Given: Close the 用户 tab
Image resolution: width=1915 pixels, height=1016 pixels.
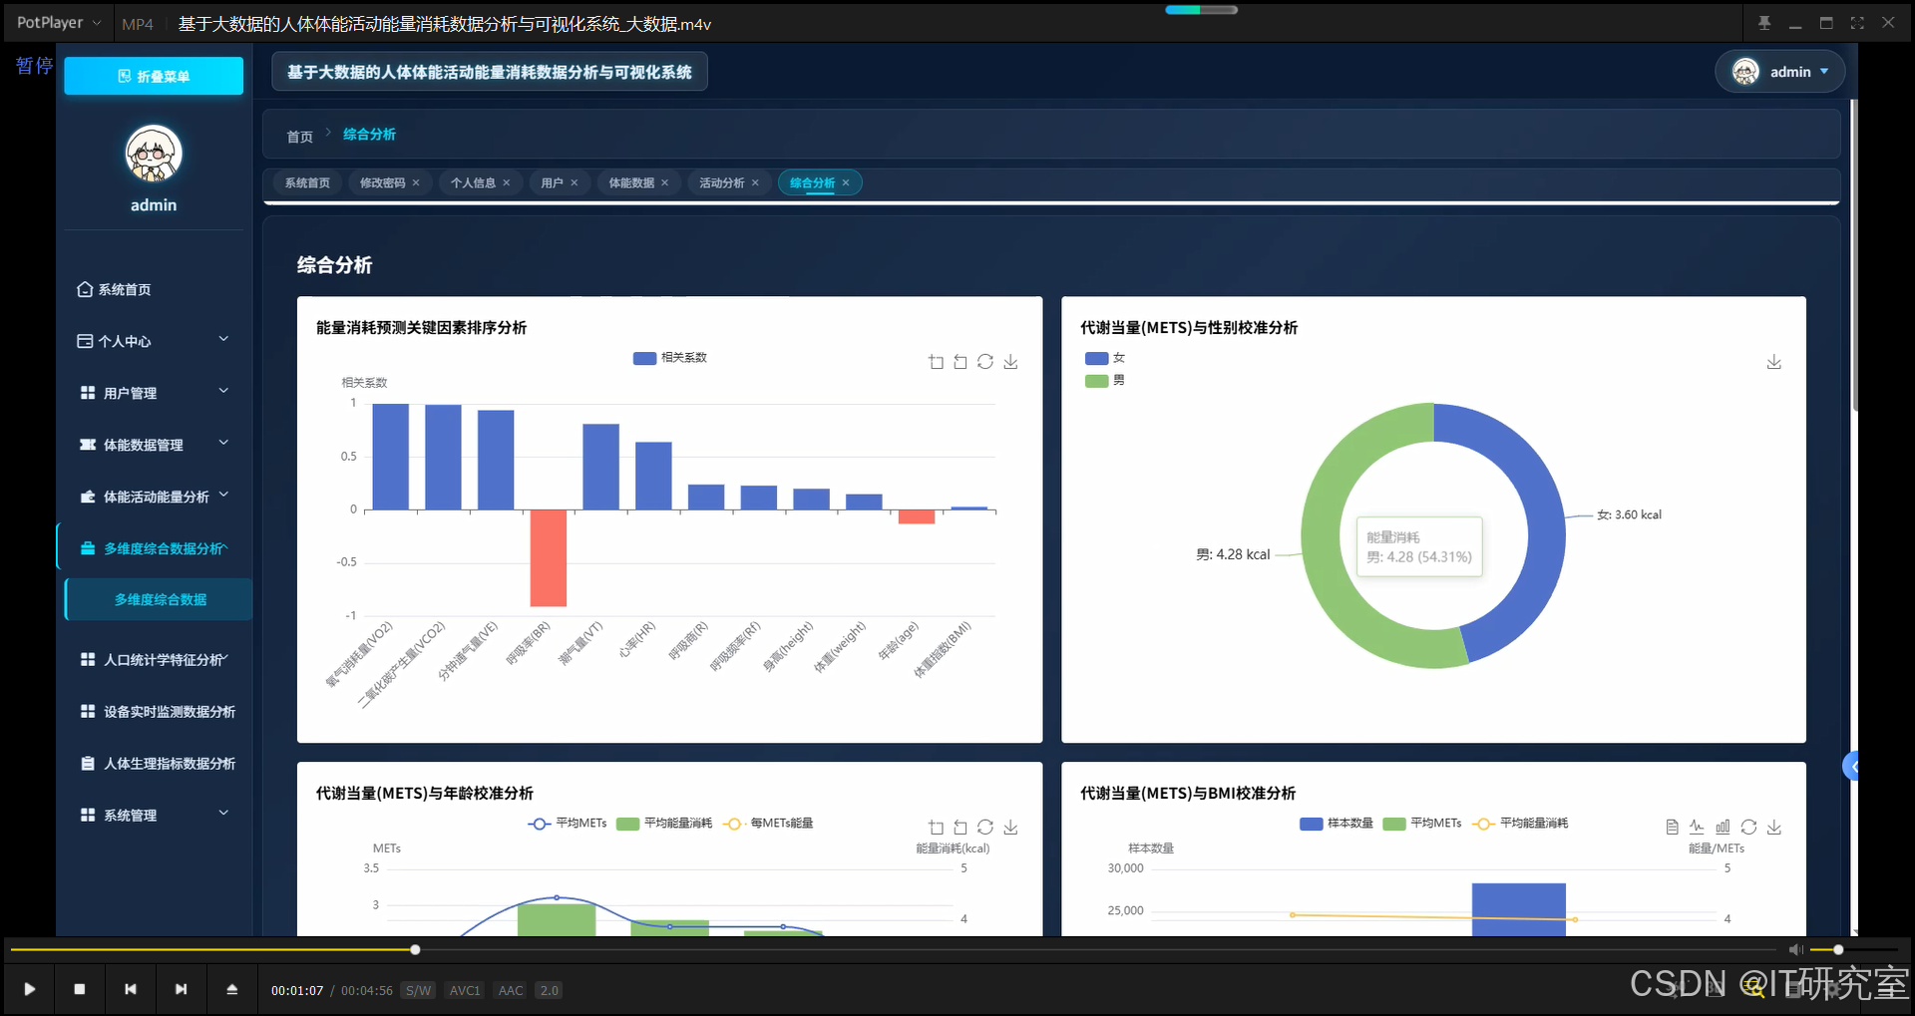Looking at the screenshot, I should coord(574,182).
